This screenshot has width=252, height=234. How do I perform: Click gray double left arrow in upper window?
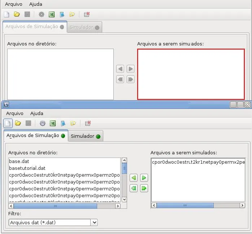(x=120, y=79)
